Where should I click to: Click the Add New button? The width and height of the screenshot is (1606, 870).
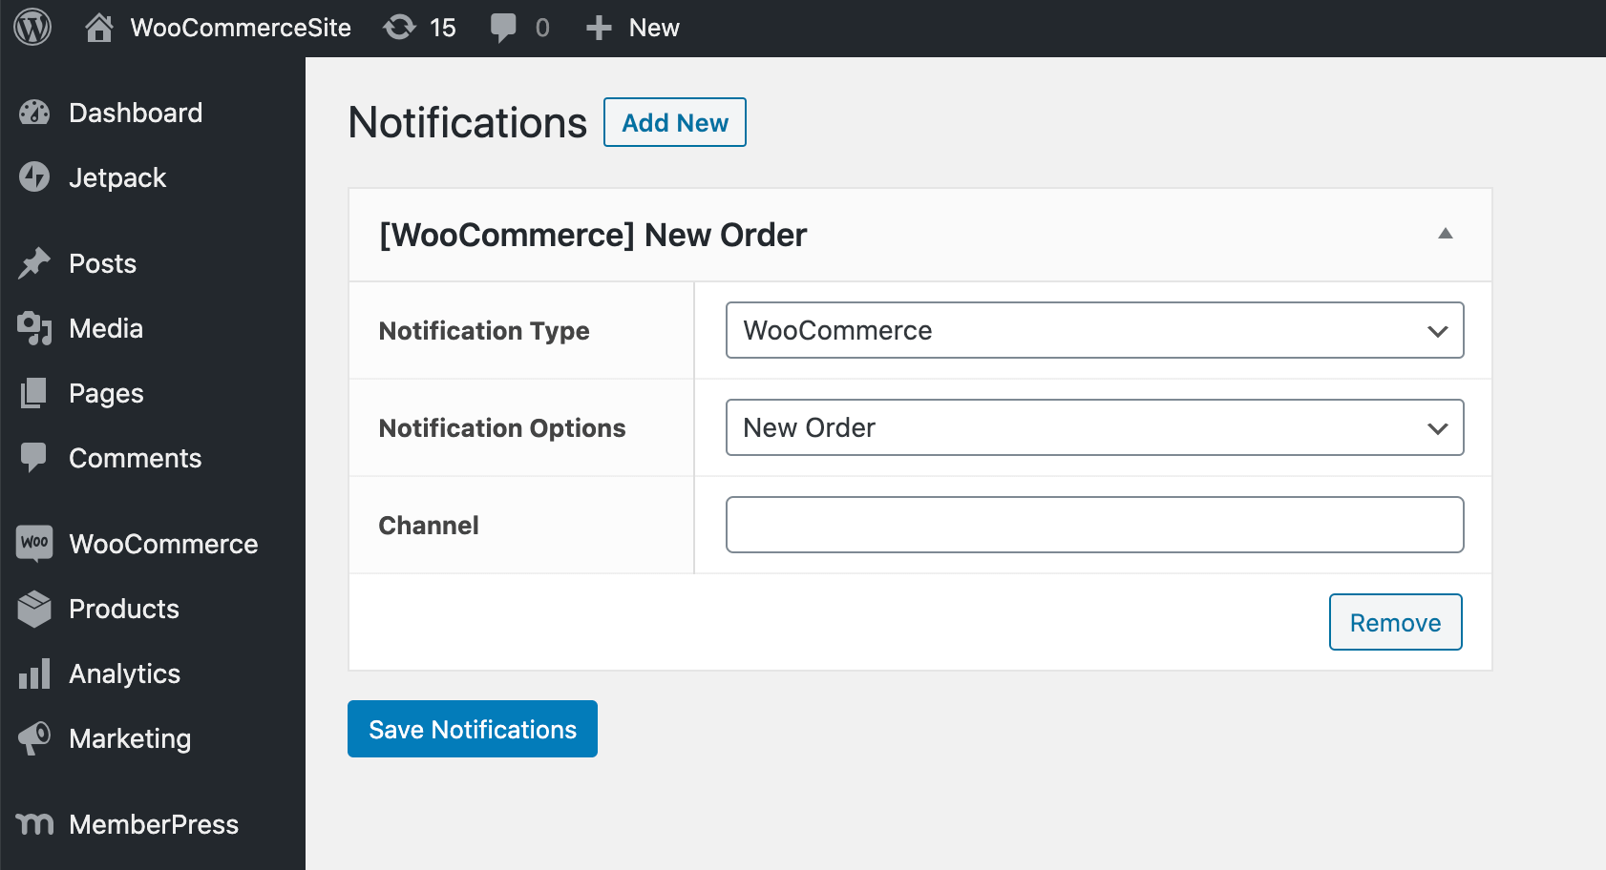click(x=674, y=122)
